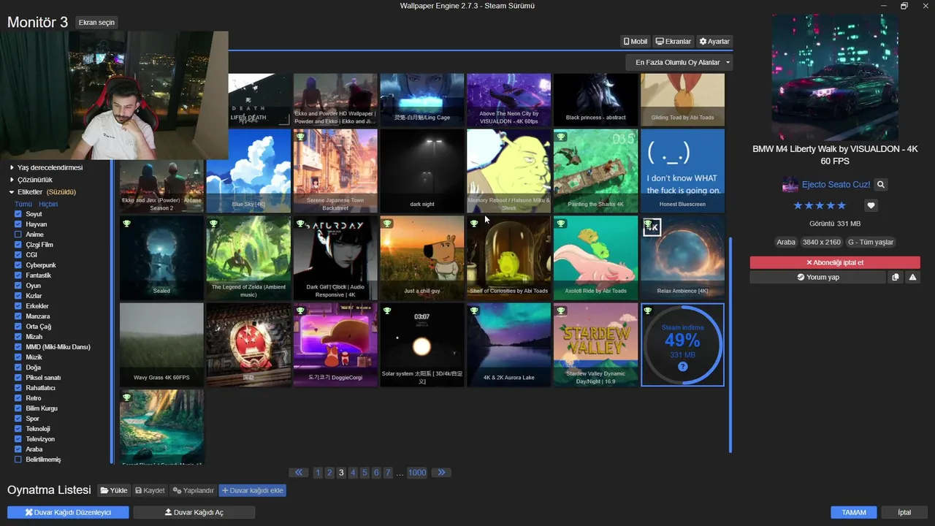935x526 pixels.
Task: Add BMW M4 wallpaper to favorites with heart icon
Action: click(x=871, y=205)
